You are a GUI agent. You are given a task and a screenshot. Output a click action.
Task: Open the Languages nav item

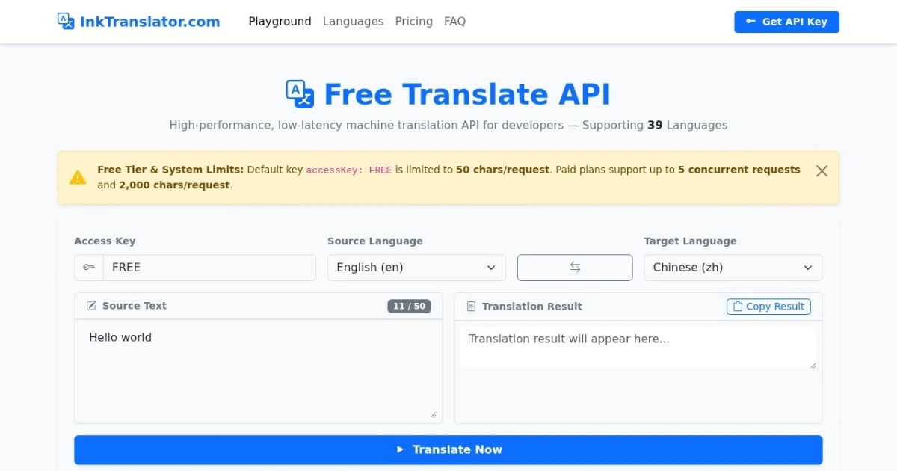[x=353, y=22]
